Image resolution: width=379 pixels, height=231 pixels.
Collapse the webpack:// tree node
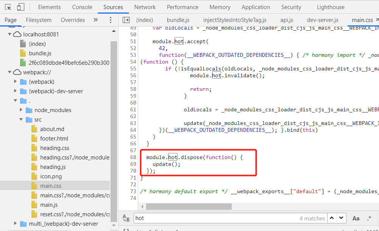10,72
